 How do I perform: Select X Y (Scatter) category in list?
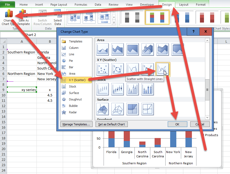[x=76, y=80]
